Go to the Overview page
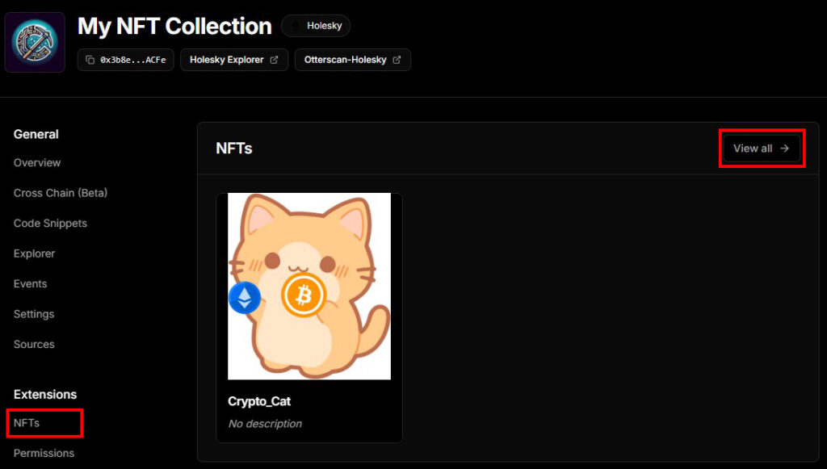 37,162
